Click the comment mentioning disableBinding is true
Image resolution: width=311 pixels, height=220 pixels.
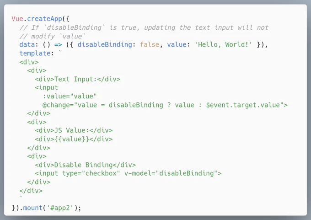[x=144, y=27]
